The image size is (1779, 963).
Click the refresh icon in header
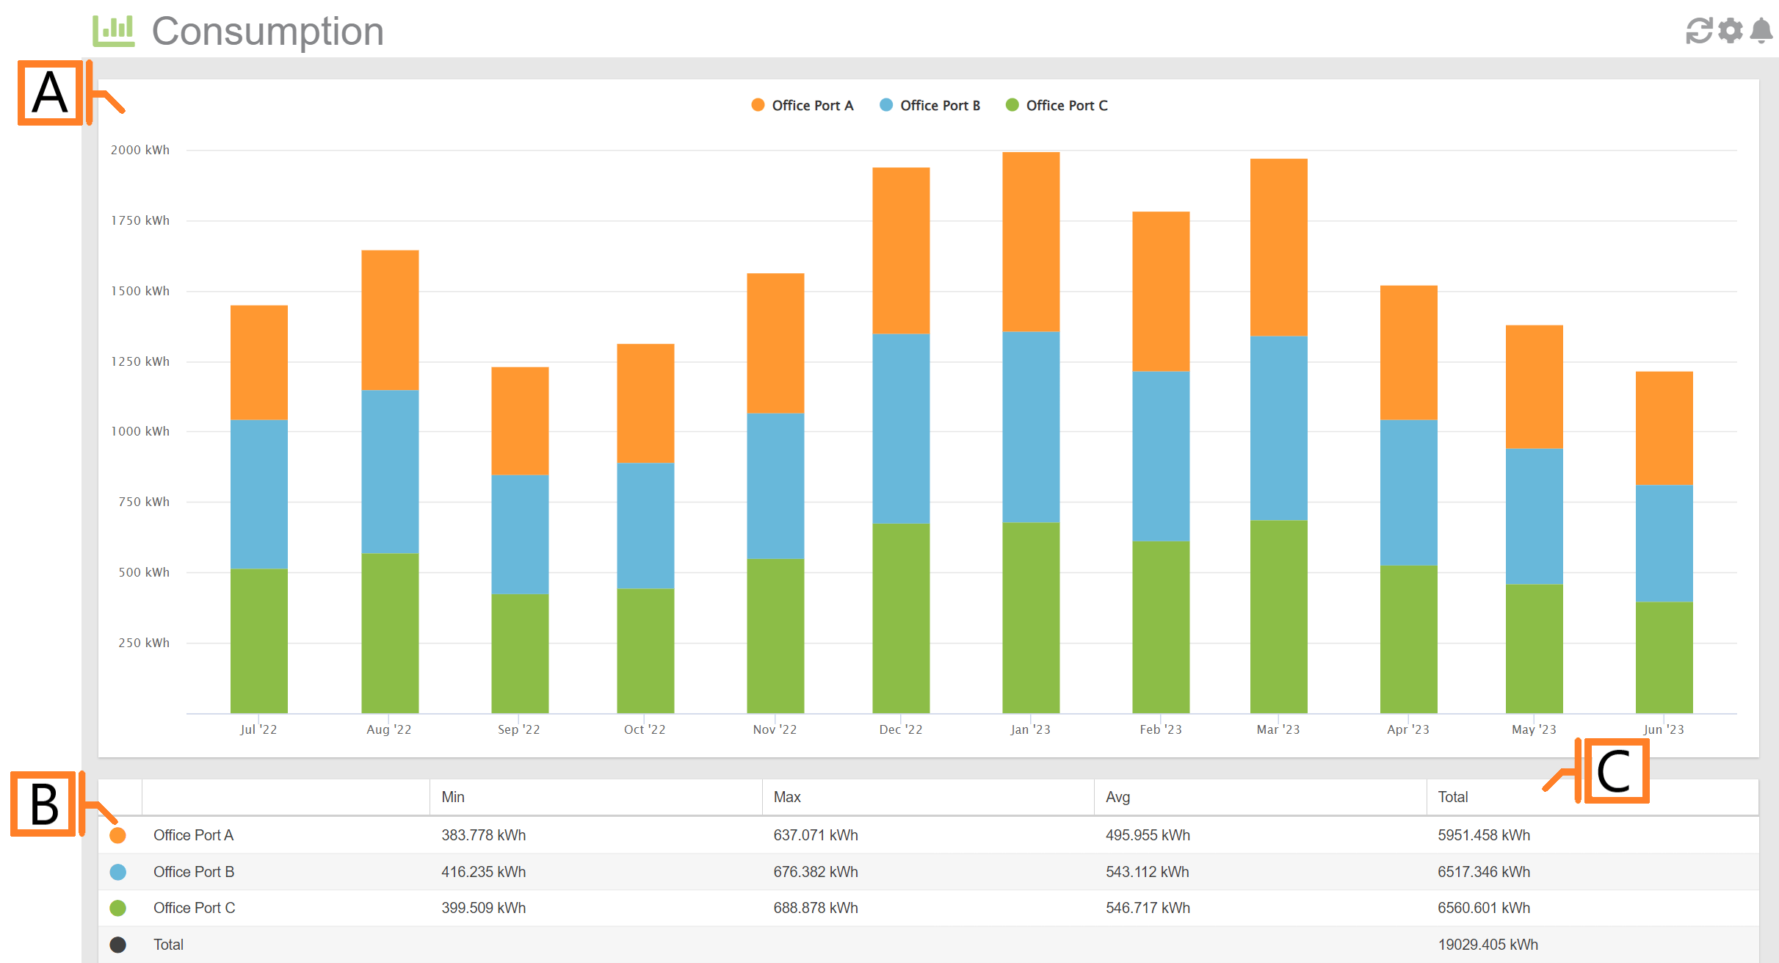coord(1698,31)
